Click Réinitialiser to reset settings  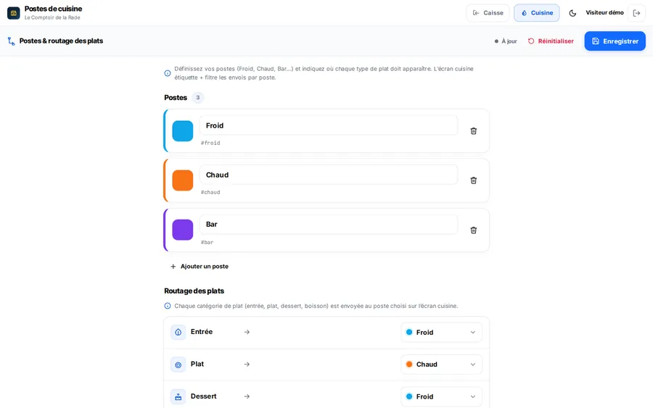pos(551,41)
